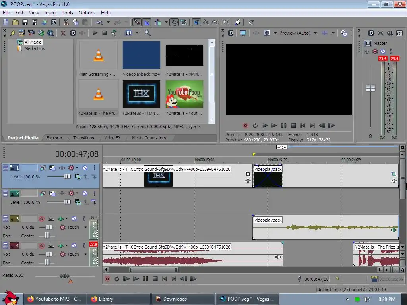407x305 pixels.
Task: Click Remove Selected Media red X icon
Action: pyautogui.click(x=63, y=33)
